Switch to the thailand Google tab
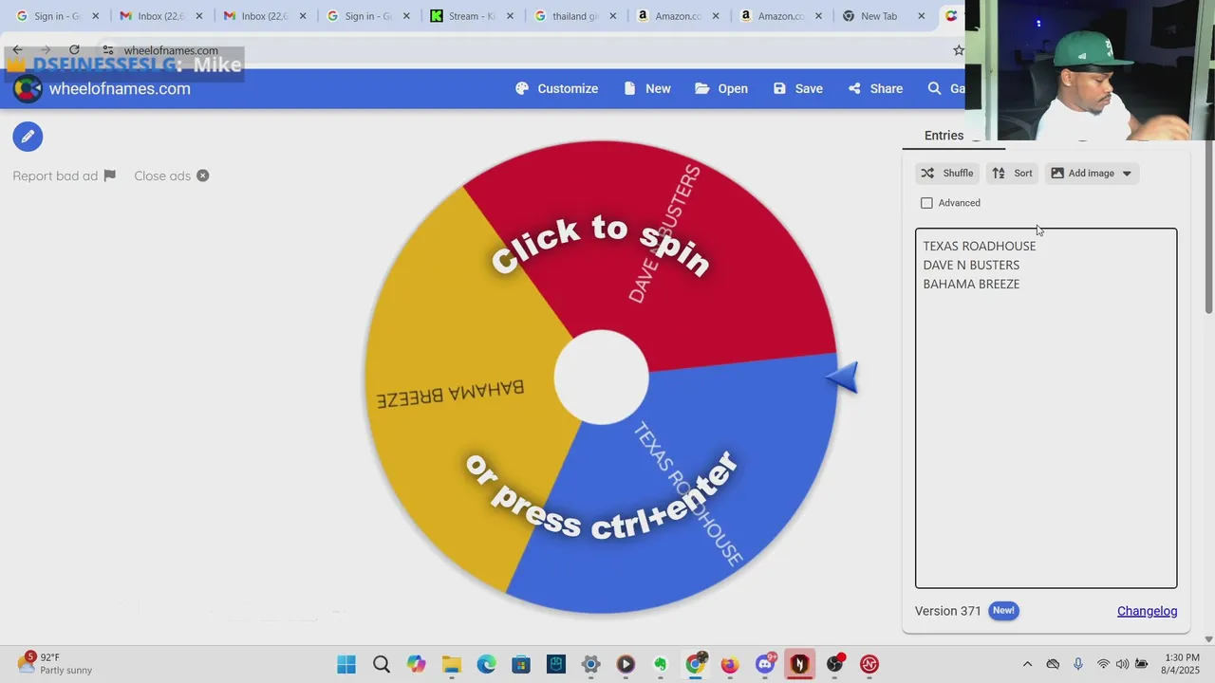1215x683 pixels. coord(575,16)
